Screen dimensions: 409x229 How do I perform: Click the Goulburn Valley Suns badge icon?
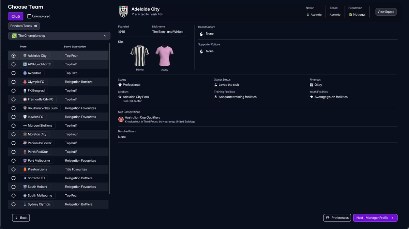(x=25, y=108)
